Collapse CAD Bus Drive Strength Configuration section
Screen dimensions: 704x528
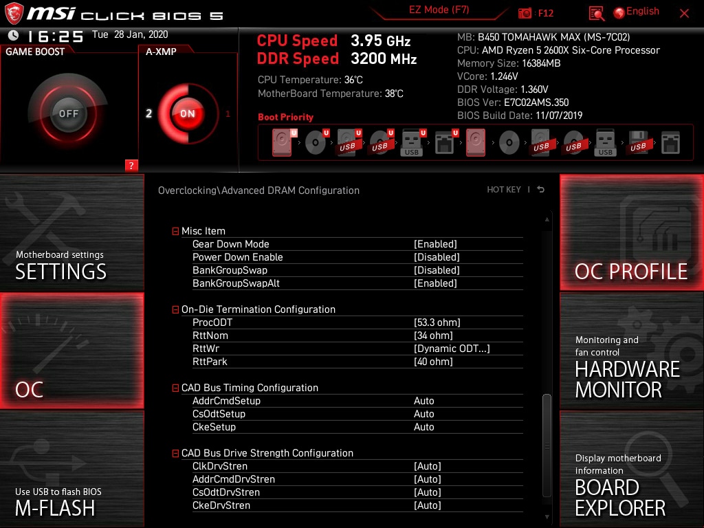coord(175,454)
